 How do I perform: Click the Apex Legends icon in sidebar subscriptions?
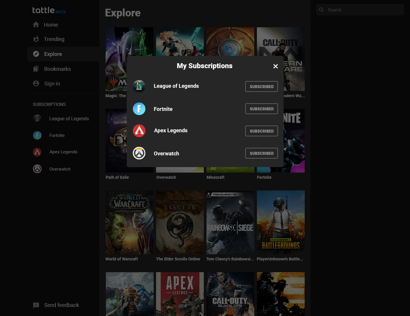click(x=37, y=152)
